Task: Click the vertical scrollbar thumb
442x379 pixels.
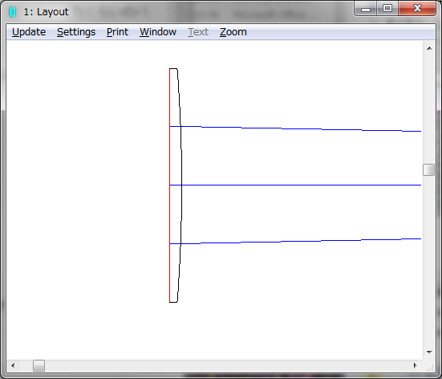Action: (x=428, y=170)
